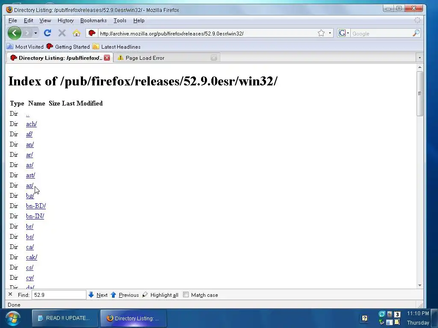This screenshot has width=438, height=328.
Task: Open the Bookmarks menu
Action: tap(93, 20)
